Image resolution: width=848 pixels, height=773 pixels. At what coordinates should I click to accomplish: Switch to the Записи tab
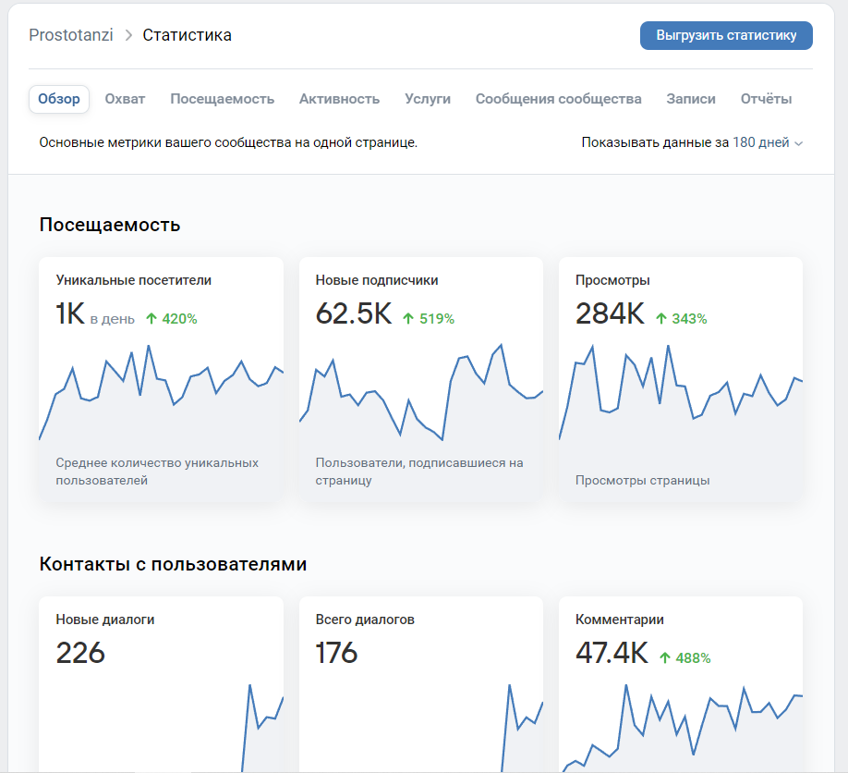(691, 99)
